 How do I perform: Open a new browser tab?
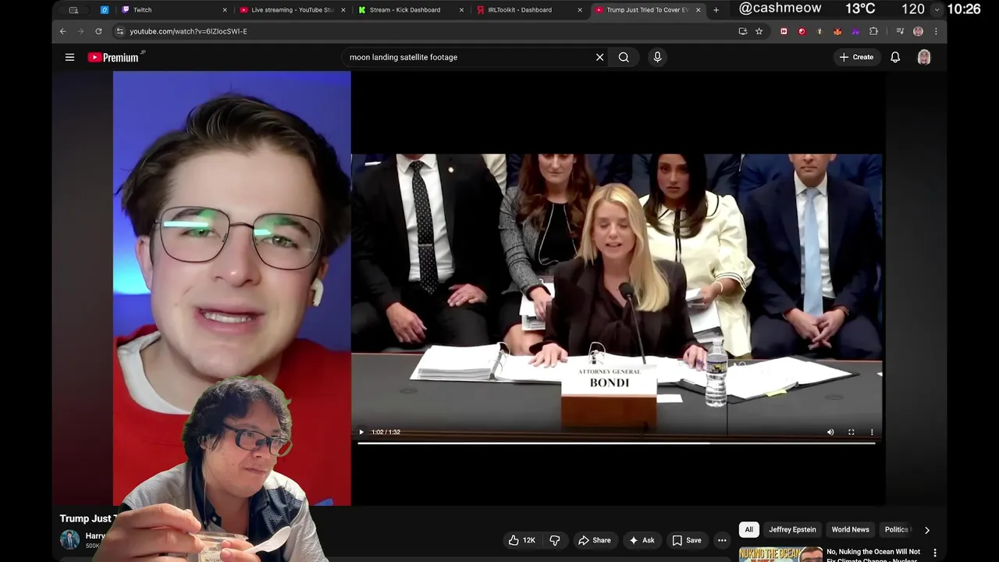(x=716, y=10)
